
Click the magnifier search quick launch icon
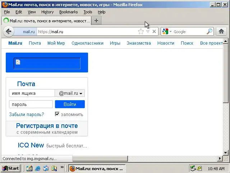pos(54,168)
